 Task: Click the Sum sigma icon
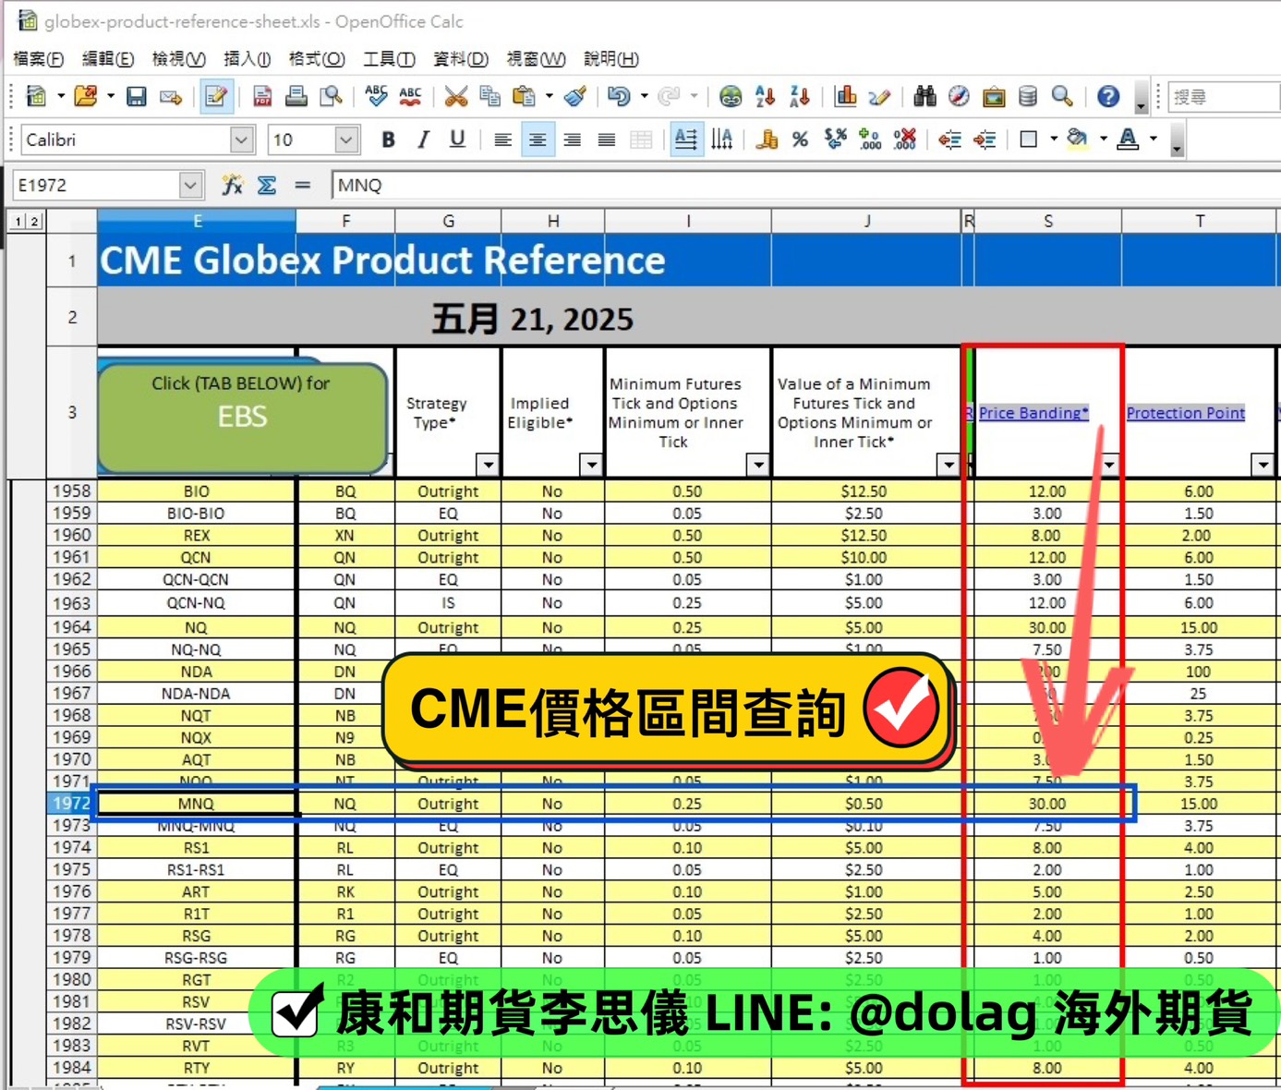click(267, 186)
